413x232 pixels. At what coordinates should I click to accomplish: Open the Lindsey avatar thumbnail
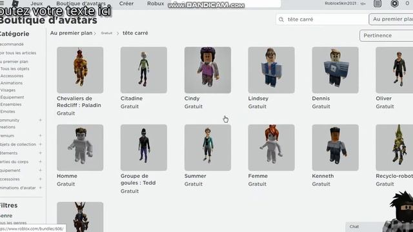(271, 70)
